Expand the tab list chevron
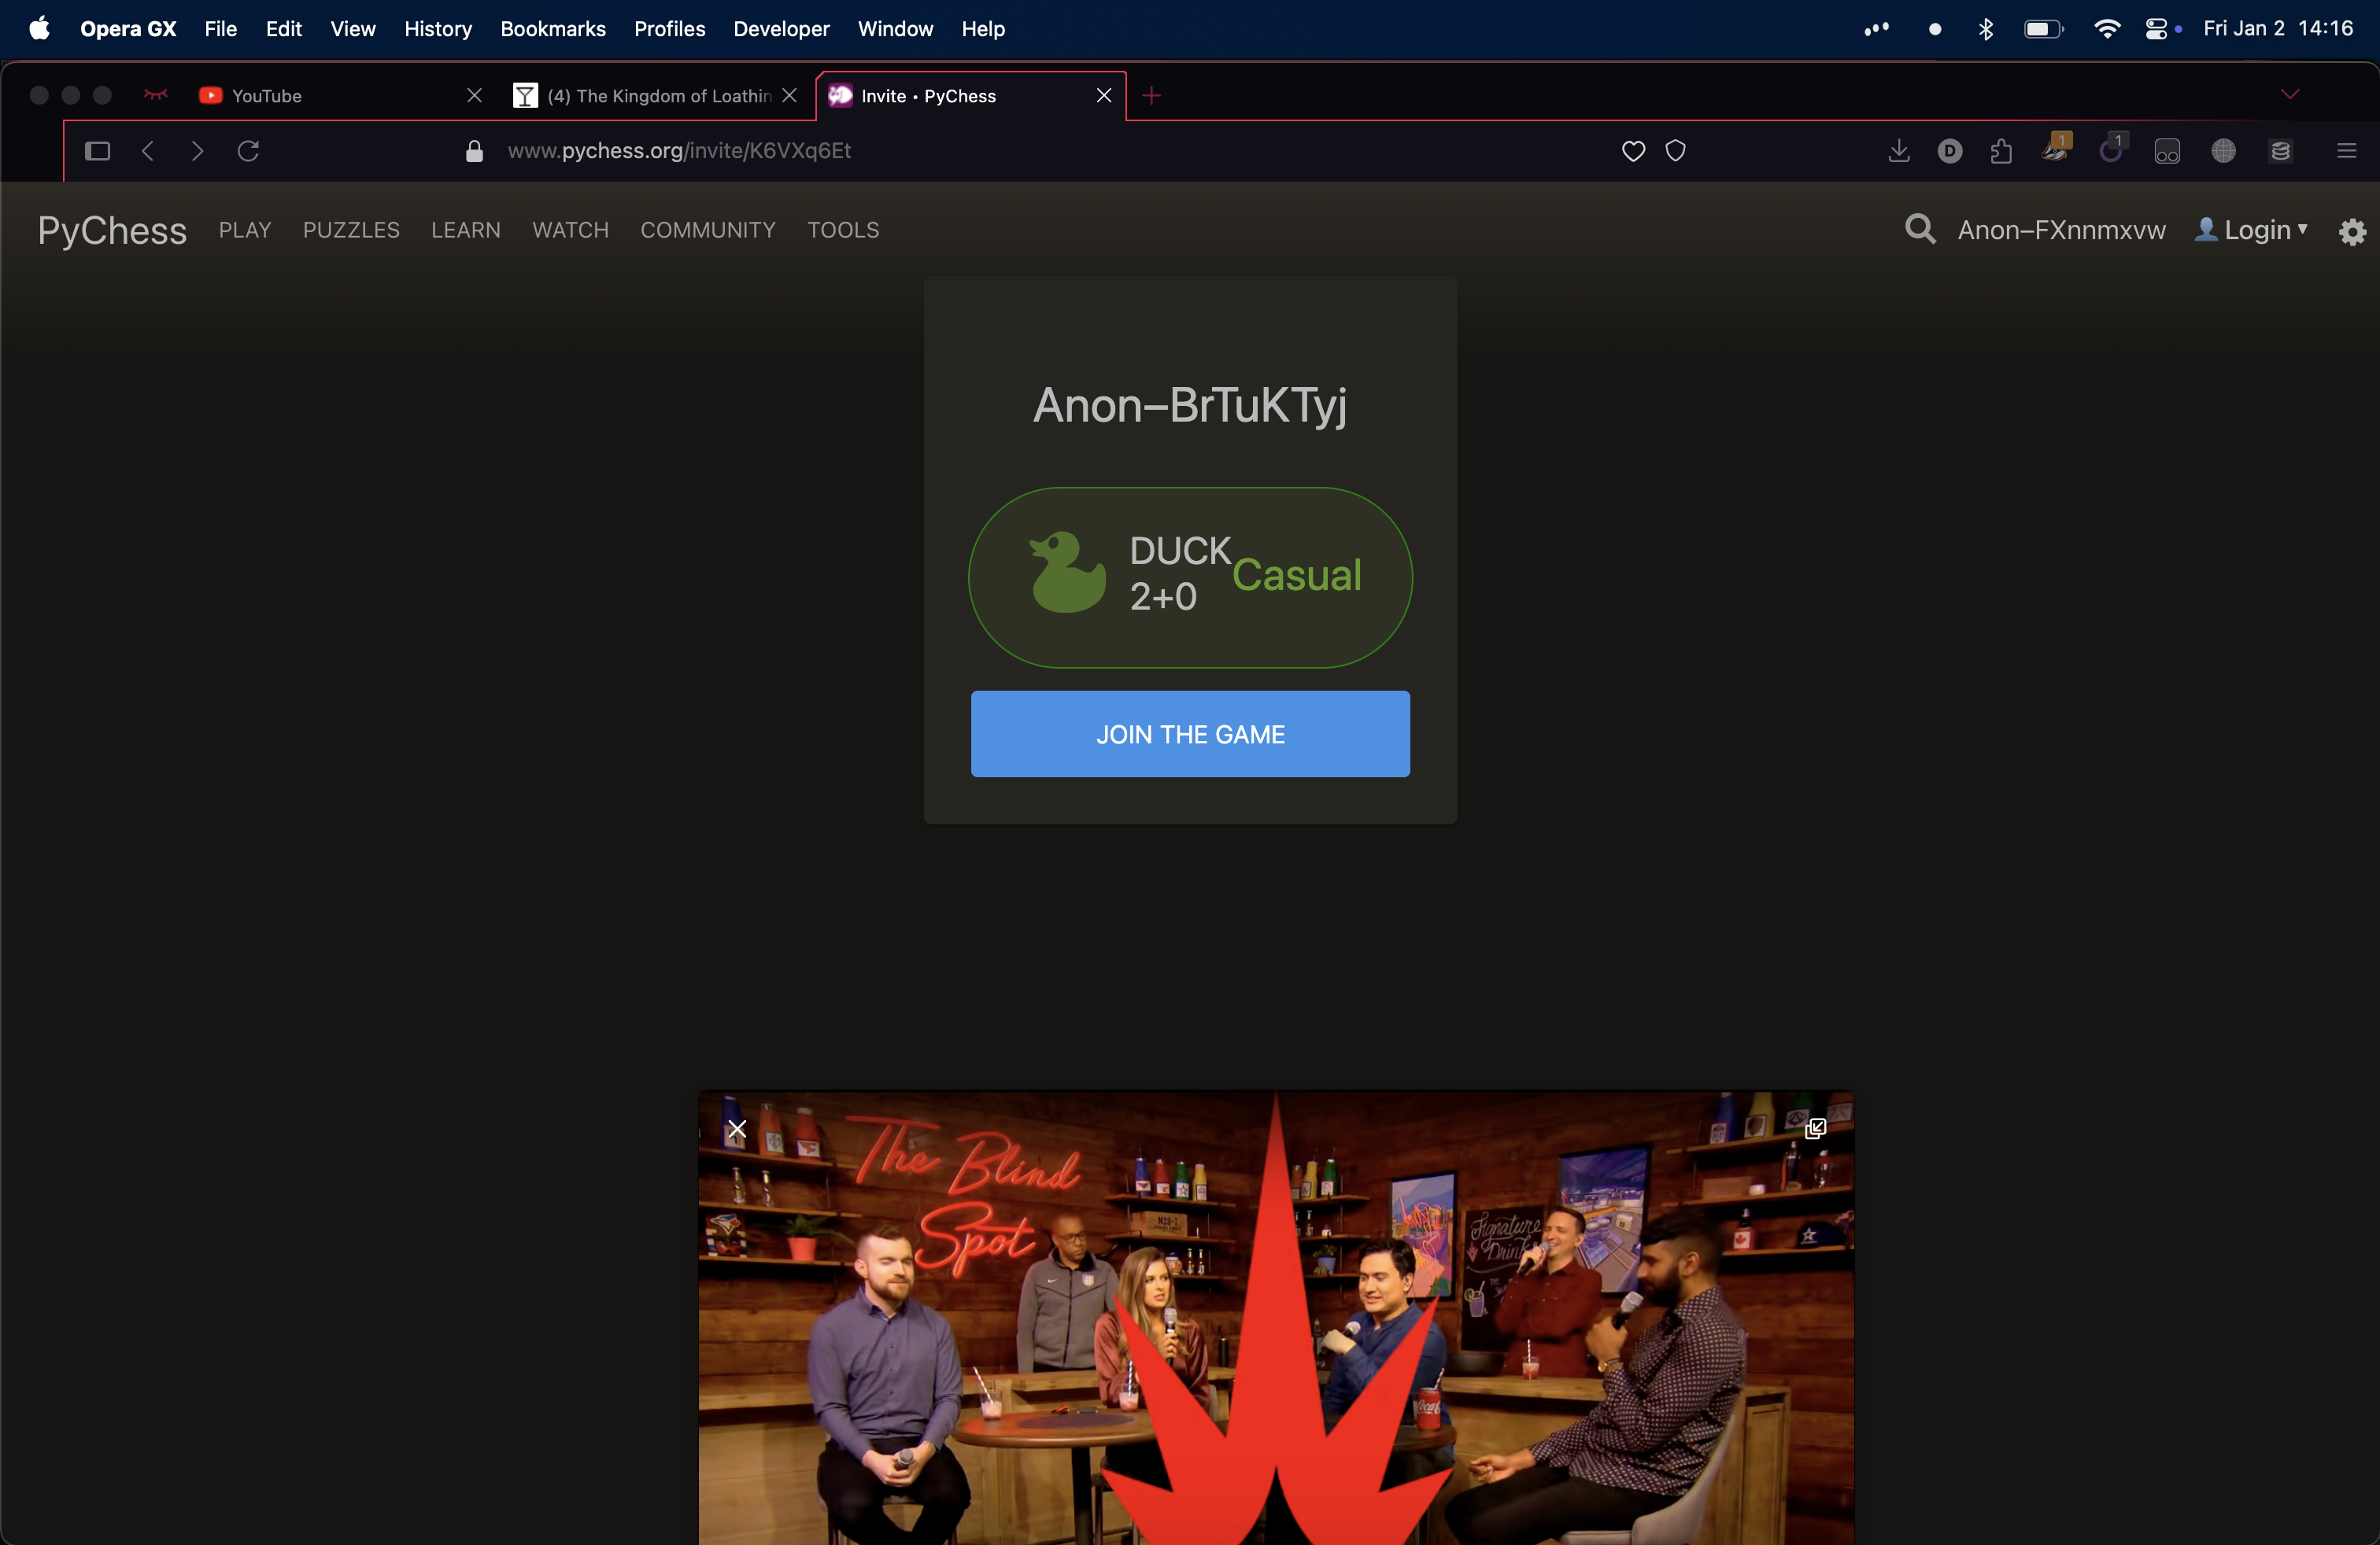 point(2290,95)
